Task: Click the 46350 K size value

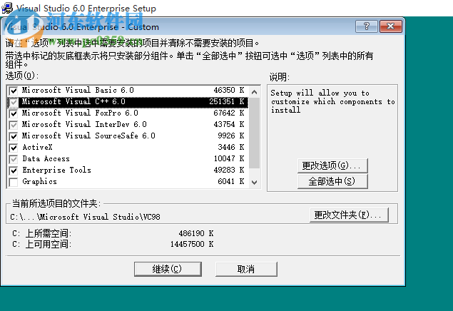Action: 229,90
